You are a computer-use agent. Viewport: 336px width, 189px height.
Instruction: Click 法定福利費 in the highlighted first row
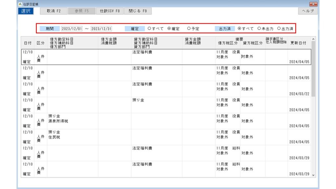pos(142,52)
